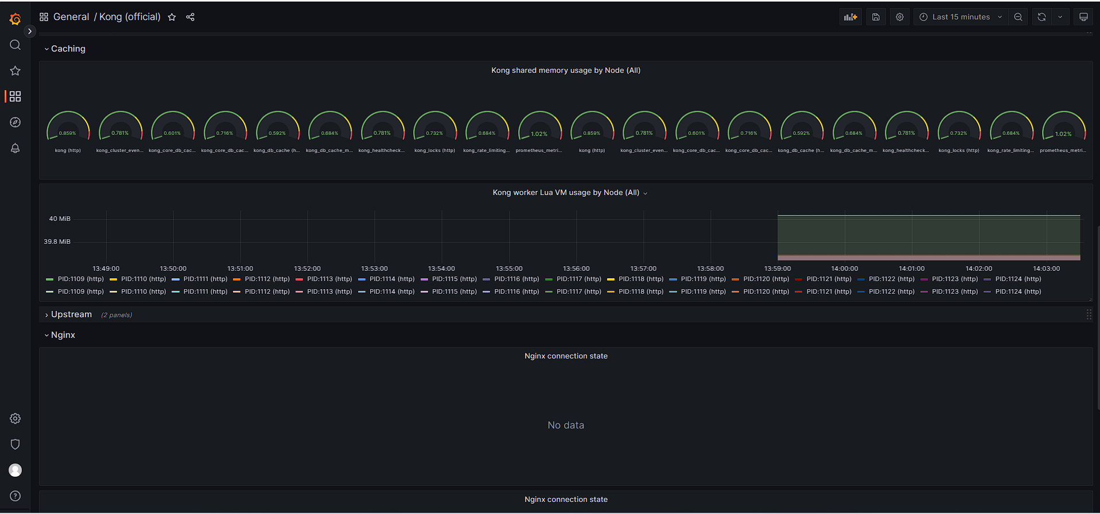Viewport: 1100px width, 514px height.
Task: Open the Explore compass icon
Action: tap(15, 122)
